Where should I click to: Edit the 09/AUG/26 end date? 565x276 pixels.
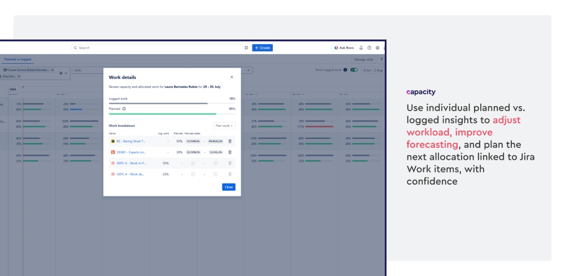pos(215,142)
